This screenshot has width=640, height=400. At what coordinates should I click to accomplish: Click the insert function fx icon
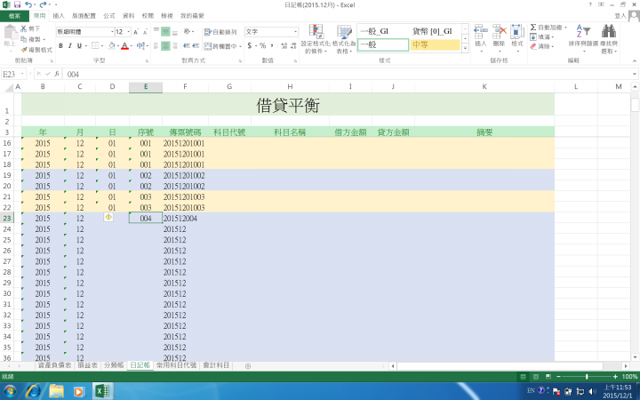pyautogui.click(x=57, y=74)
